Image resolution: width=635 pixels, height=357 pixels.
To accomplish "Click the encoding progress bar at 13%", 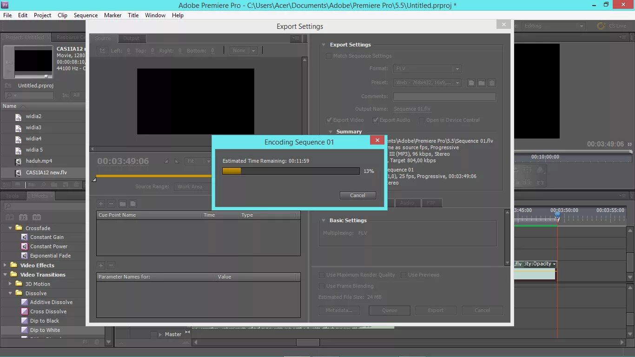I will (x=291, y=171).
